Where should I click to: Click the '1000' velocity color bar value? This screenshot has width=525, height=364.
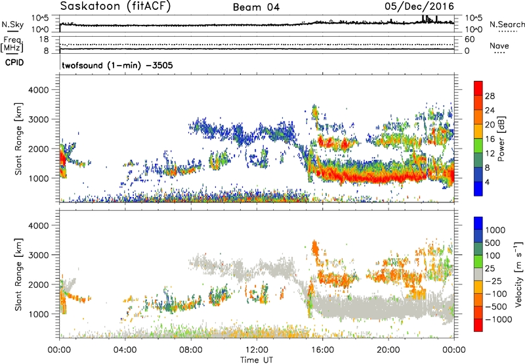[x=495, y=230]
